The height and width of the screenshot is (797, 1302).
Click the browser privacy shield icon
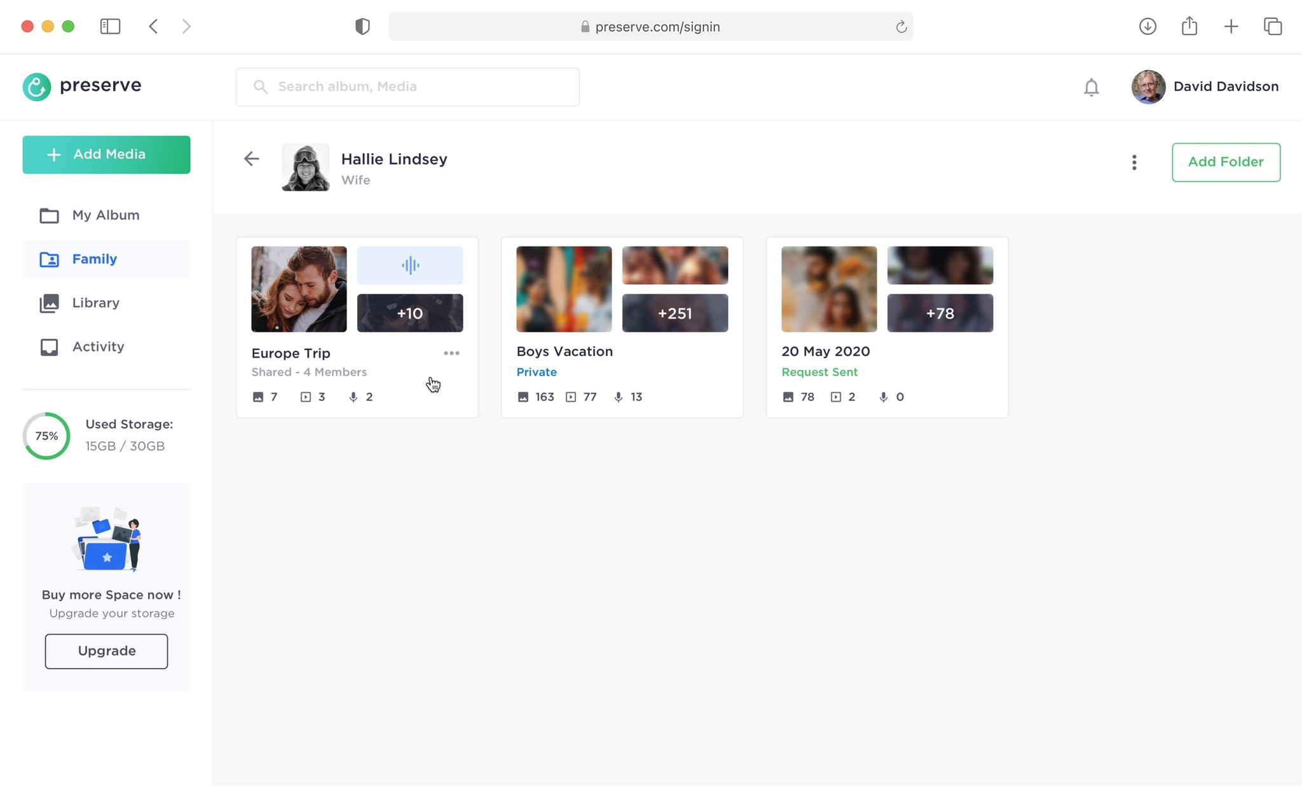click(x=362, y=26)
